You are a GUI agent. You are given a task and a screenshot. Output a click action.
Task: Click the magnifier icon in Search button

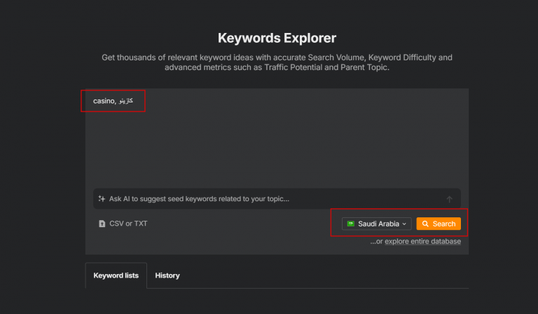pyautogui.click(x=425, y=224)
